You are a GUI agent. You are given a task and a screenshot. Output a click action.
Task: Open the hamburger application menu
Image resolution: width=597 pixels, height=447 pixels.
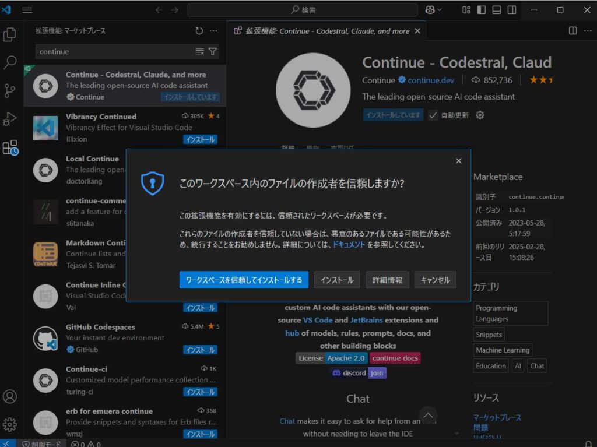(27, 10)
